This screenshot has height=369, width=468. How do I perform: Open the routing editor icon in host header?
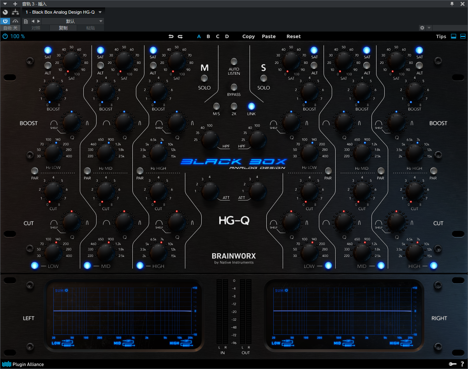click(15, 12)
